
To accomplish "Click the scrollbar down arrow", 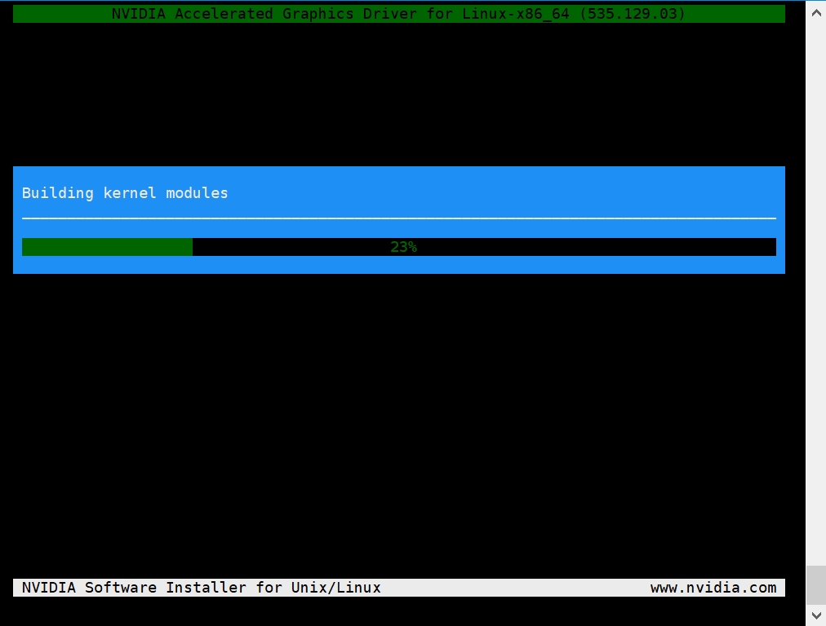I will (815, 615).
